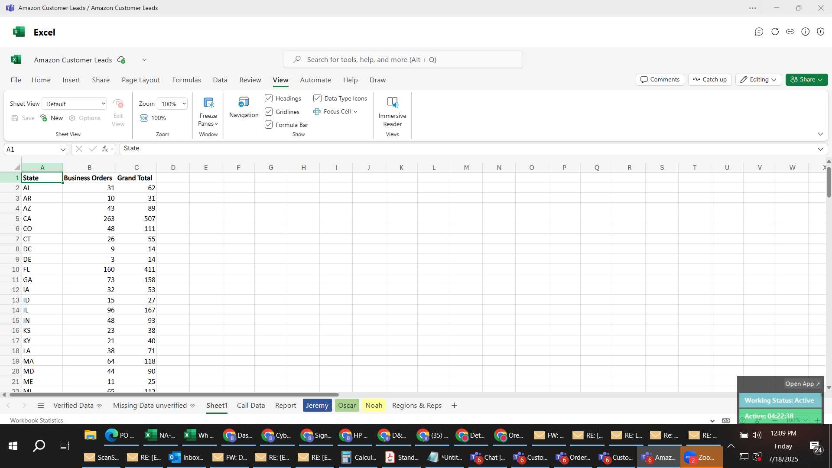
Task: Open the notification center icon
Action: tap(816, 447)
